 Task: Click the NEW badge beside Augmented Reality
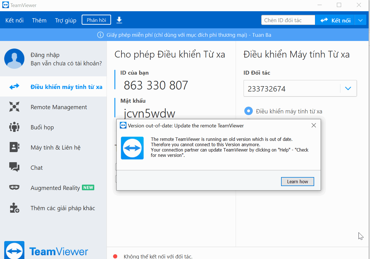tap(88, 187)
